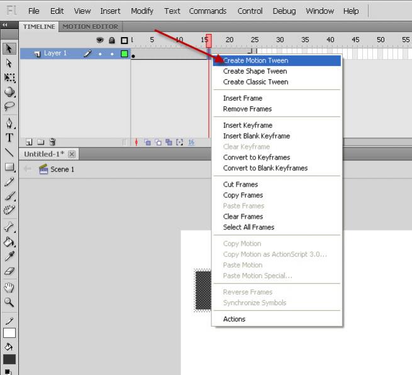
Task: Toggle show all layers as outlines
Action: point(124,40)
